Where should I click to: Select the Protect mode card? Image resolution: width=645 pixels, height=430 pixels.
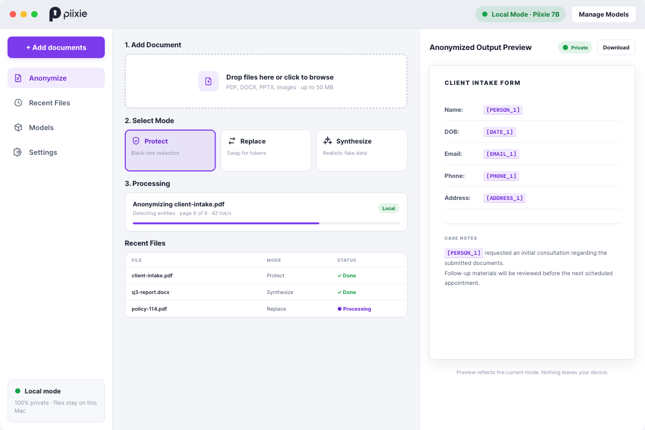pos(170,150)
